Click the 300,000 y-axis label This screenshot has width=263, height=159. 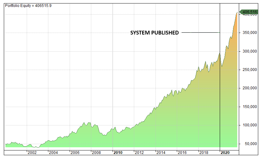250,51
